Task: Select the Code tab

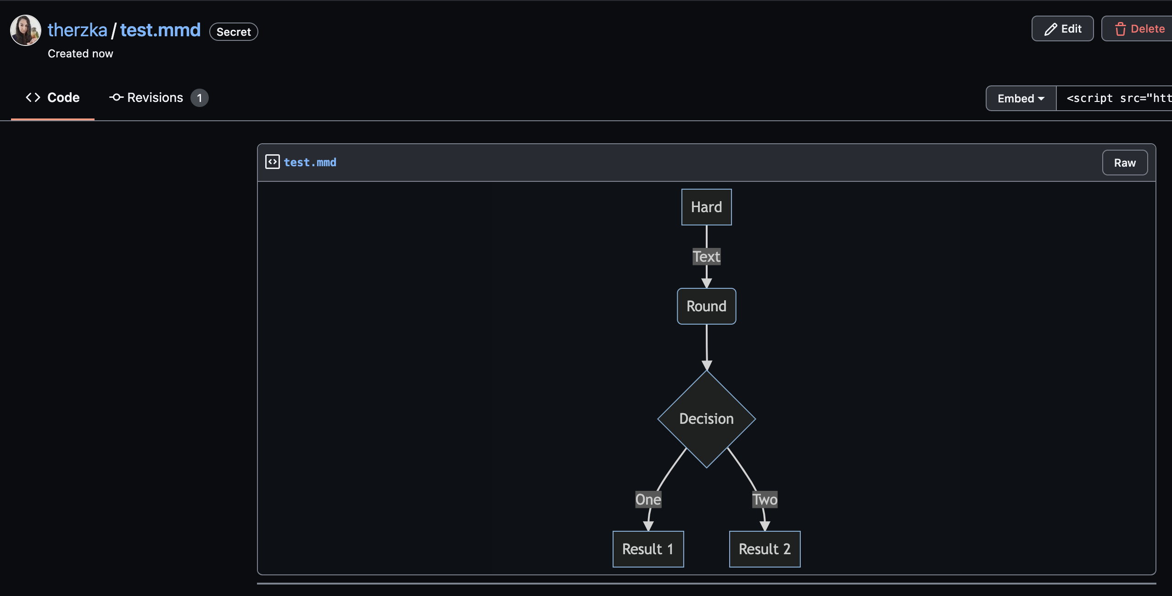Action: tap(63, 97)
